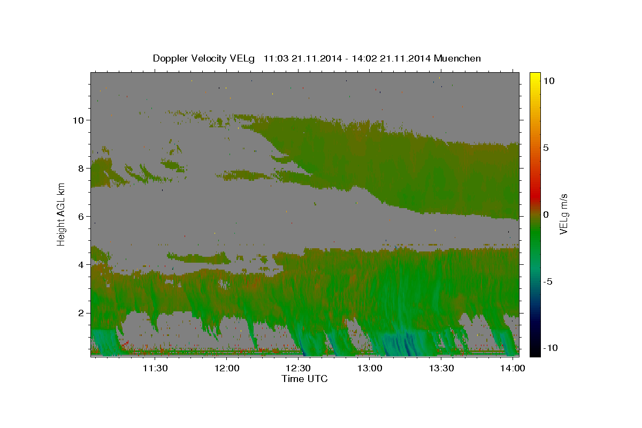Click the lower cloud layer at 13:00, 3 km
Image resolution: width=642 pixels, height=428 pixels.
[x=370, y=288]
